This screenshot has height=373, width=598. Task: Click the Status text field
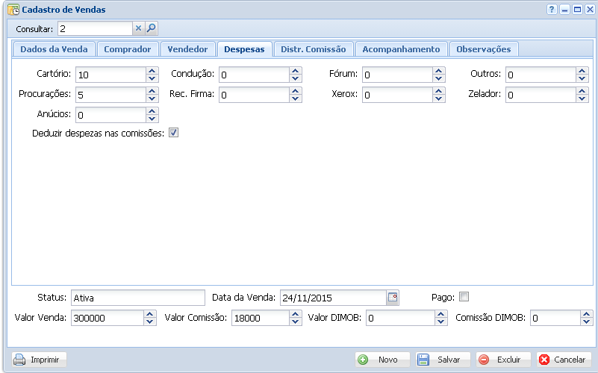coord(137,297)
